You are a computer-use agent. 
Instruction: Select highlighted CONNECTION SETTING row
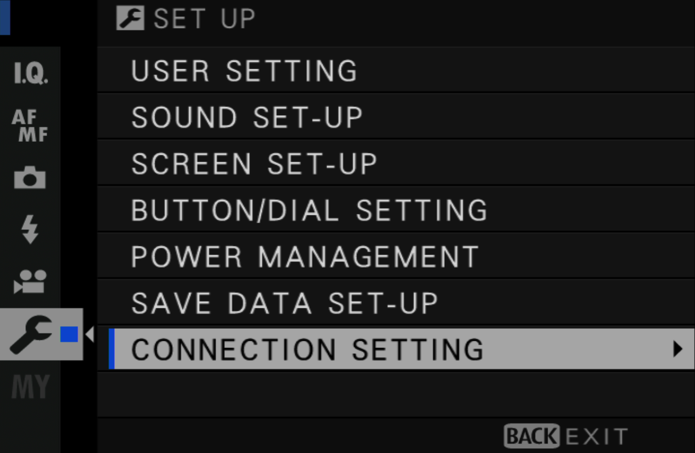[401, 349]
